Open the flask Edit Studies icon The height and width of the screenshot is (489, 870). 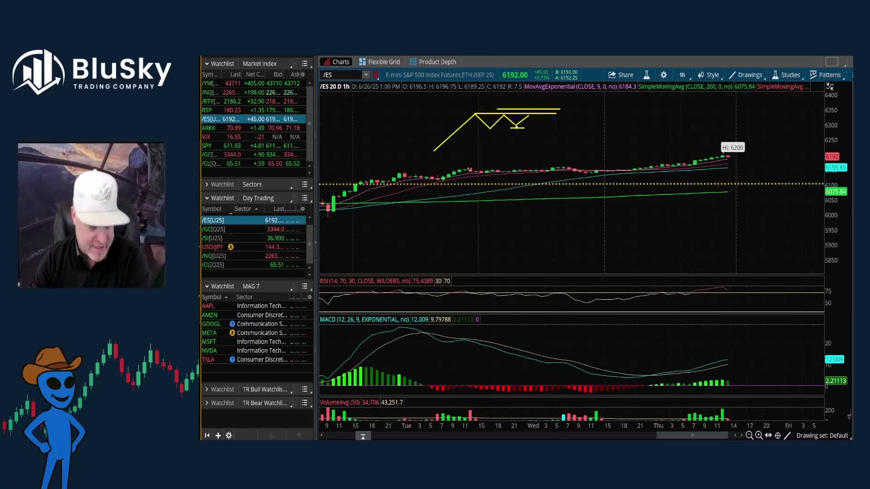[x=647, y=75]
